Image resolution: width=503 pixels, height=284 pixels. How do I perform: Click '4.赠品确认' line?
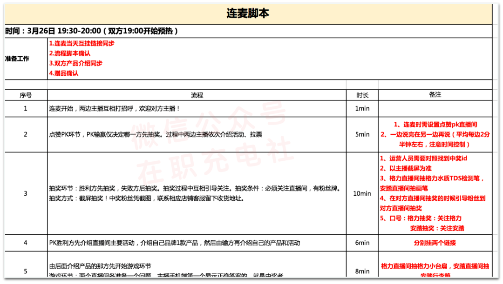(x=63, y=73)
